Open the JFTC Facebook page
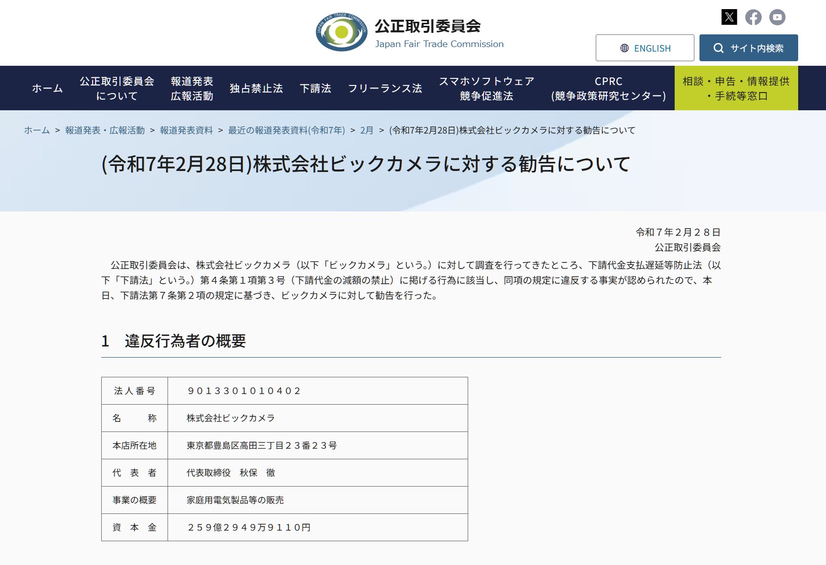The height and width of the screenshot is (565, 826). coord(754,17)
